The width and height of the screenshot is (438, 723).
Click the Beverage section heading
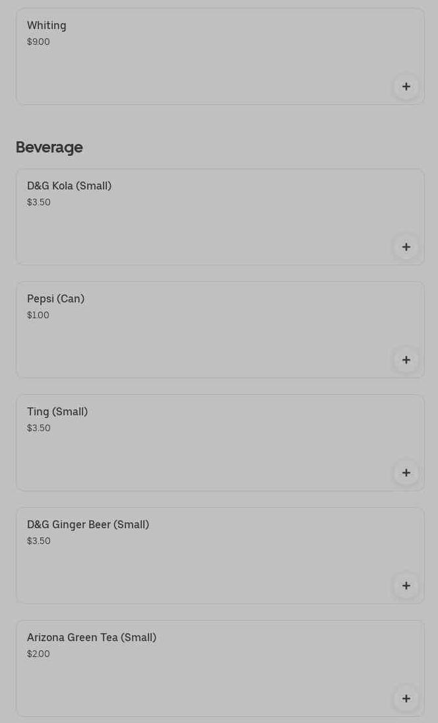(x=49, y=147)
